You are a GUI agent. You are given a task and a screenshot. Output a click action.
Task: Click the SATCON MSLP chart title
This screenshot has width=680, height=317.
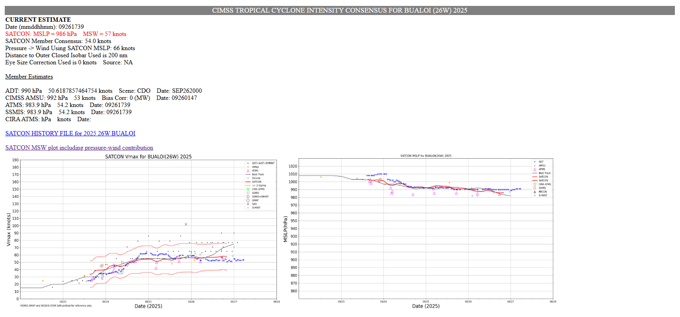pyautogui.click(x=426, y=156)
